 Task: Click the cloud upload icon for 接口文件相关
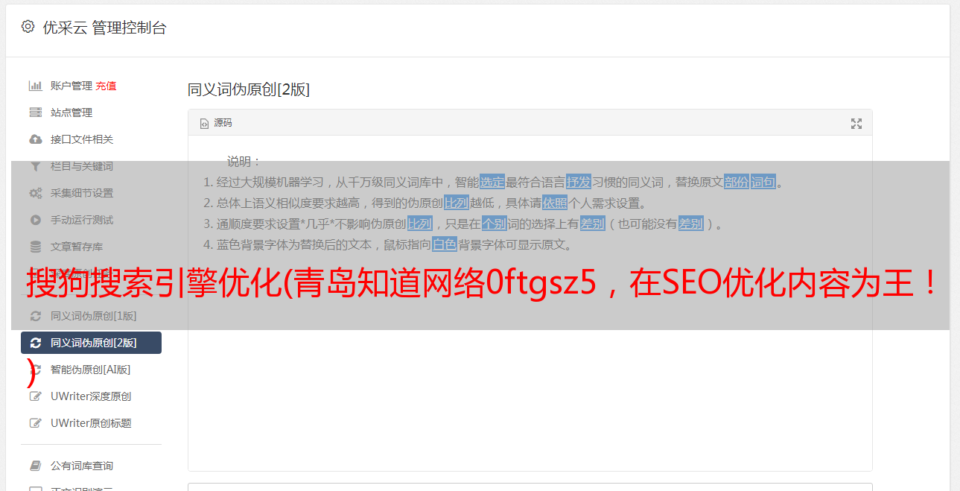35,139
